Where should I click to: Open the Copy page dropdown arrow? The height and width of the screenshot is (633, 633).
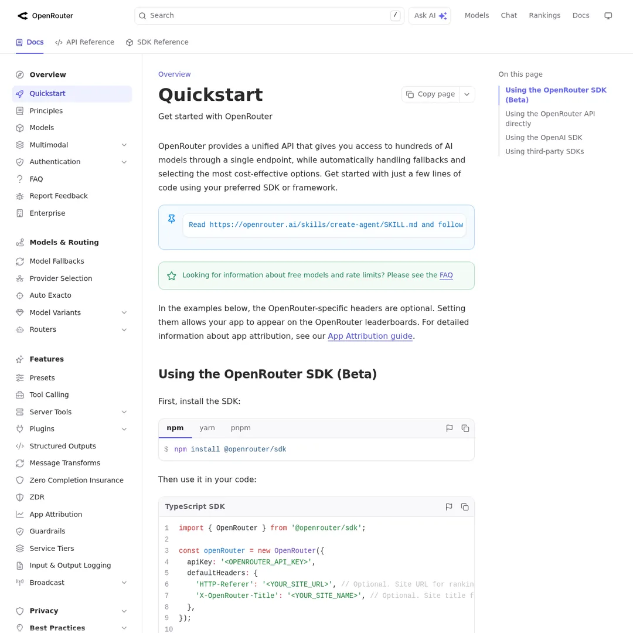[467, 94]
